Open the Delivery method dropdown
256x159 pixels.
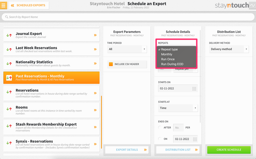pos(229,49)
